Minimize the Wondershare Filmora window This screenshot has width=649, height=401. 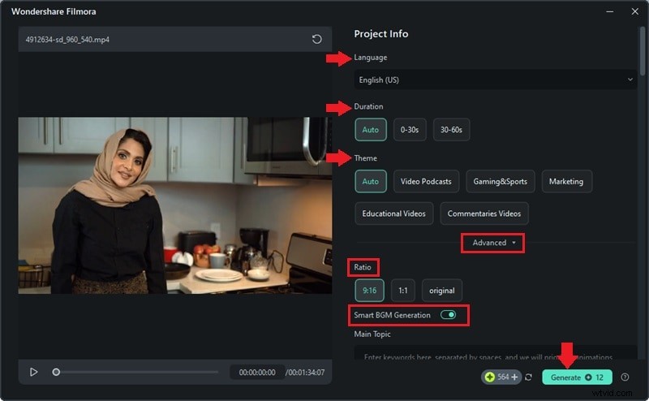tap(610, 11)
